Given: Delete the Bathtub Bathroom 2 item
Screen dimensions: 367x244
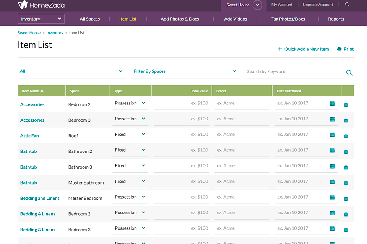Looking at the screenshot, I should (346, 152).
